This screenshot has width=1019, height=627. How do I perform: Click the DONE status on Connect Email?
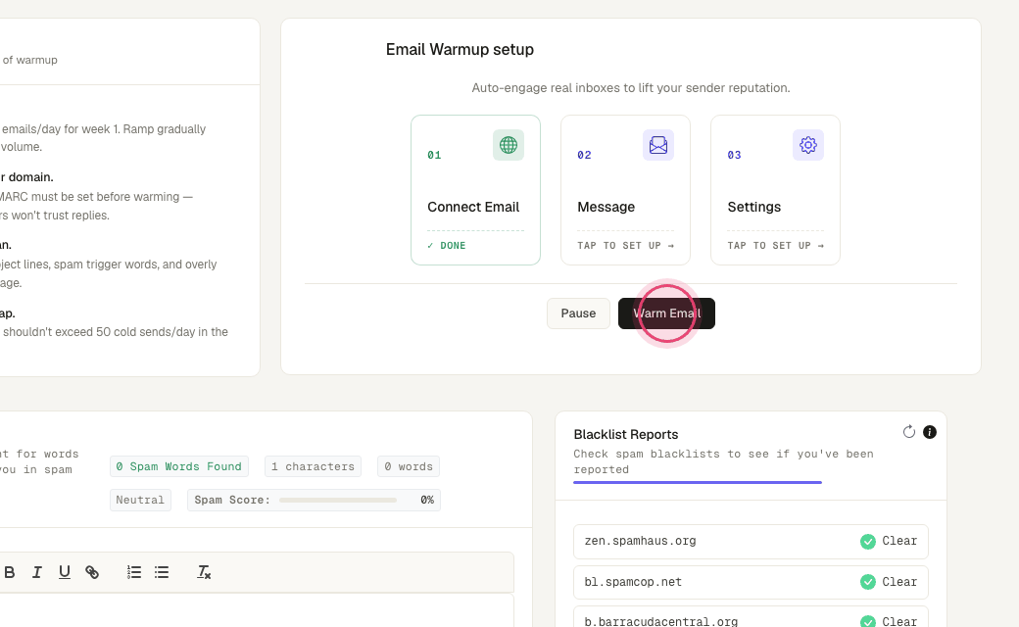pyautogui.click(x=447, y=246)
